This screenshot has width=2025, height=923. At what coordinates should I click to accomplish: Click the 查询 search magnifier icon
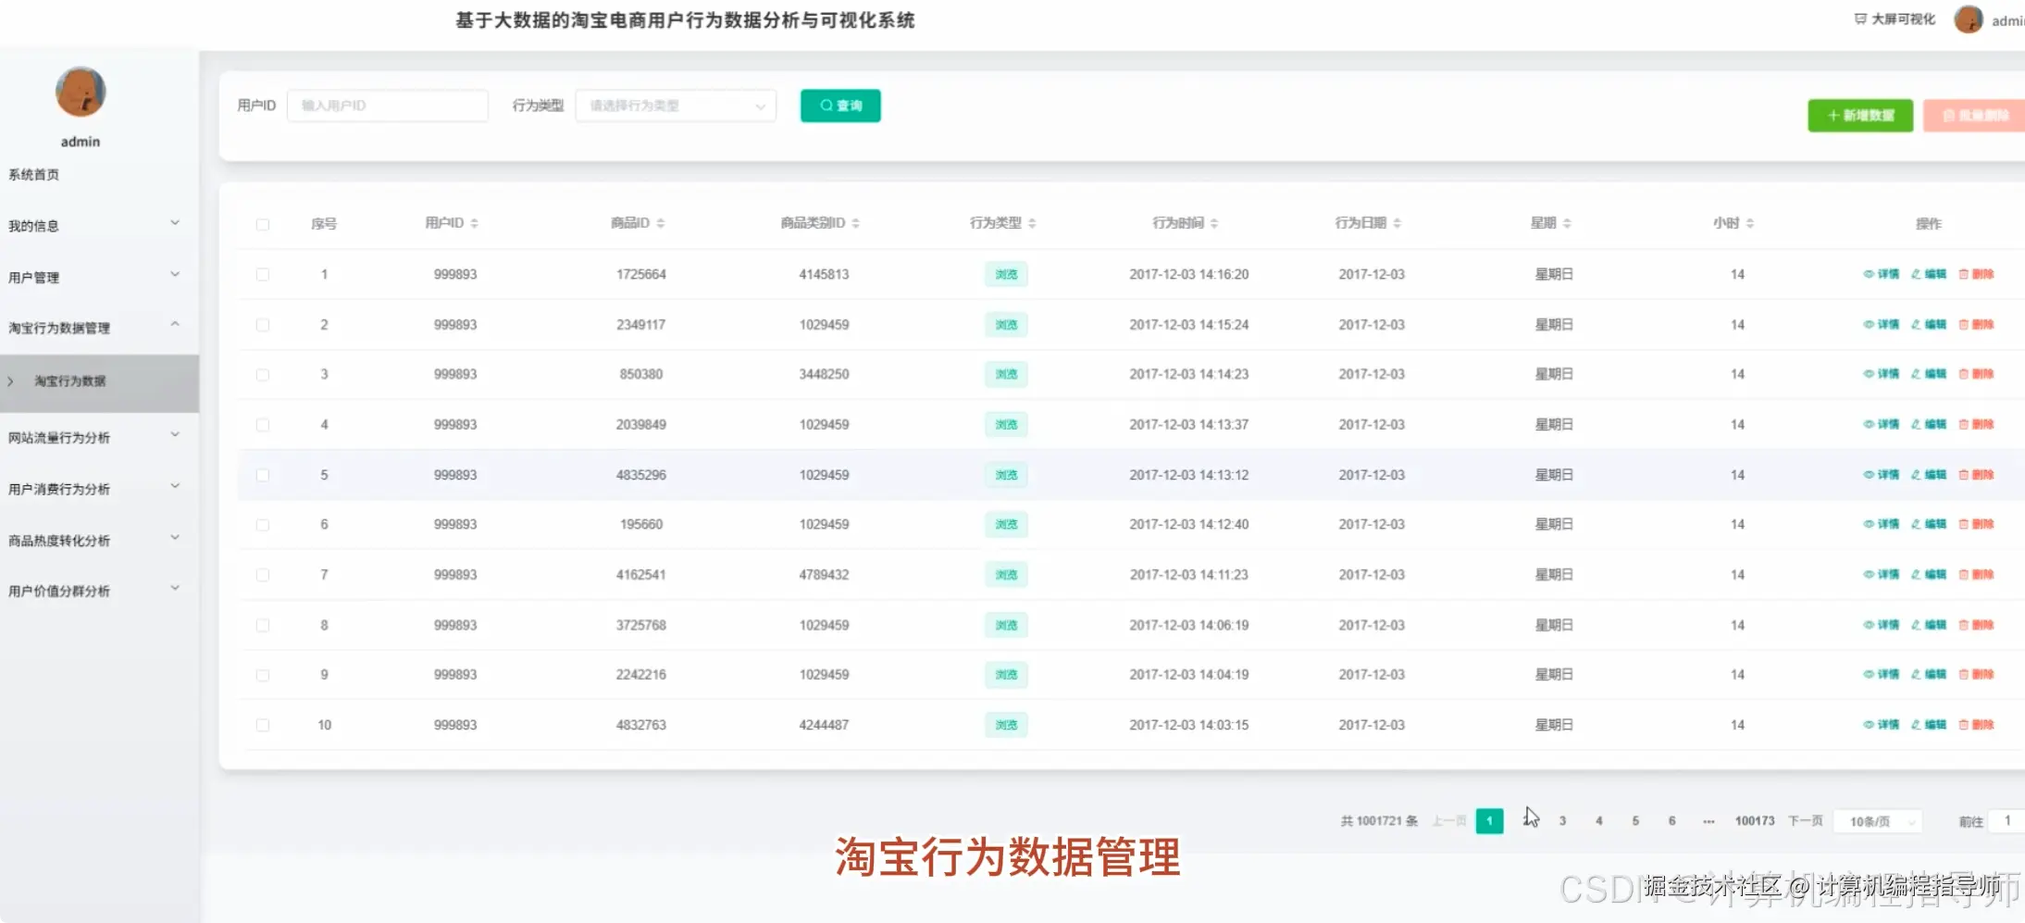pyautogui.click(x=826, y=106)
